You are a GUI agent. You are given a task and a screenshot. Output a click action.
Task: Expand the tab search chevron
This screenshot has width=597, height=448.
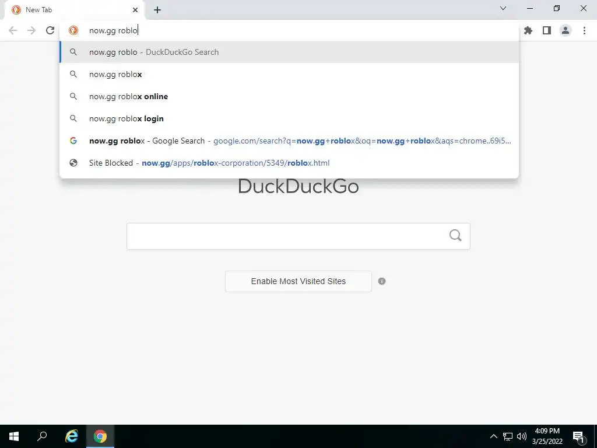(503, 8)
